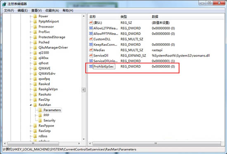
Task: Open the 收藏夹(A) menu
Action: (52, 11)
